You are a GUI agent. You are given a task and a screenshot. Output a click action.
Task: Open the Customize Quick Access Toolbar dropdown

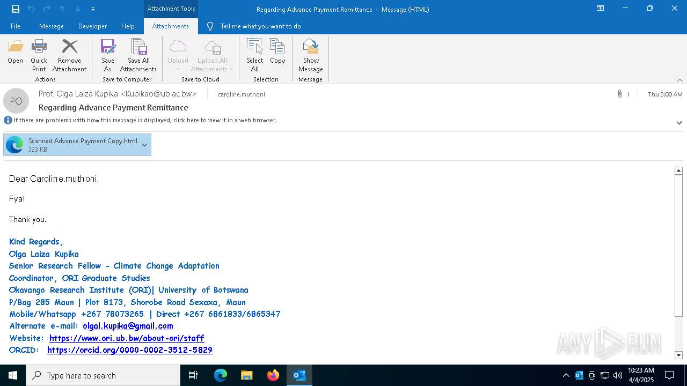(x=93, y=9)
